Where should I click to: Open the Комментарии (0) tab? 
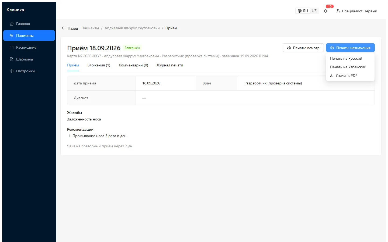133,65
